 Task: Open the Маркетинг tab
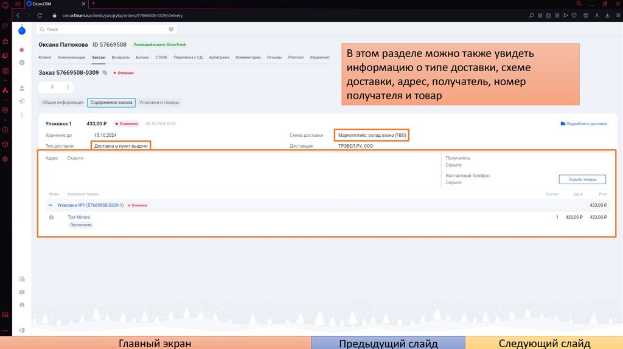click(320, 57)
